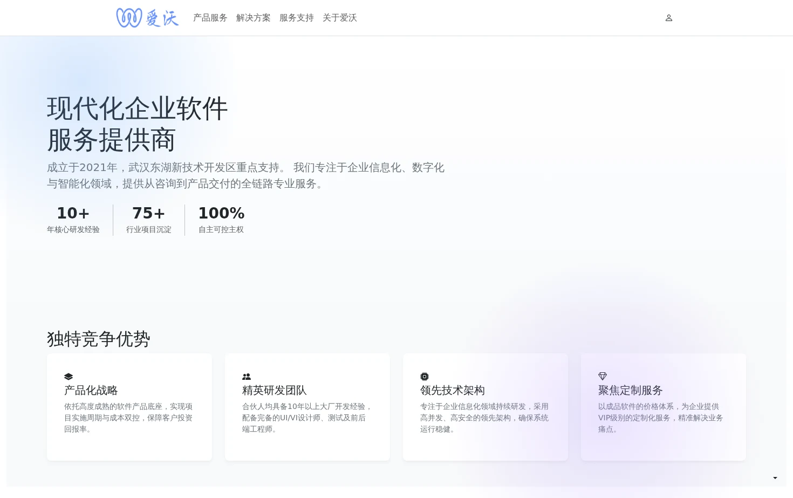Screen dimensions: 793x498
Task: Click the 100% statistic
Action: pyautogui.click(x=221, y=213)
